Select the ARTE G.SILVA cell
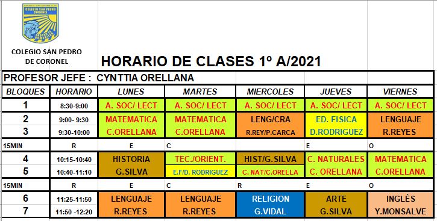 click(336, 205)
